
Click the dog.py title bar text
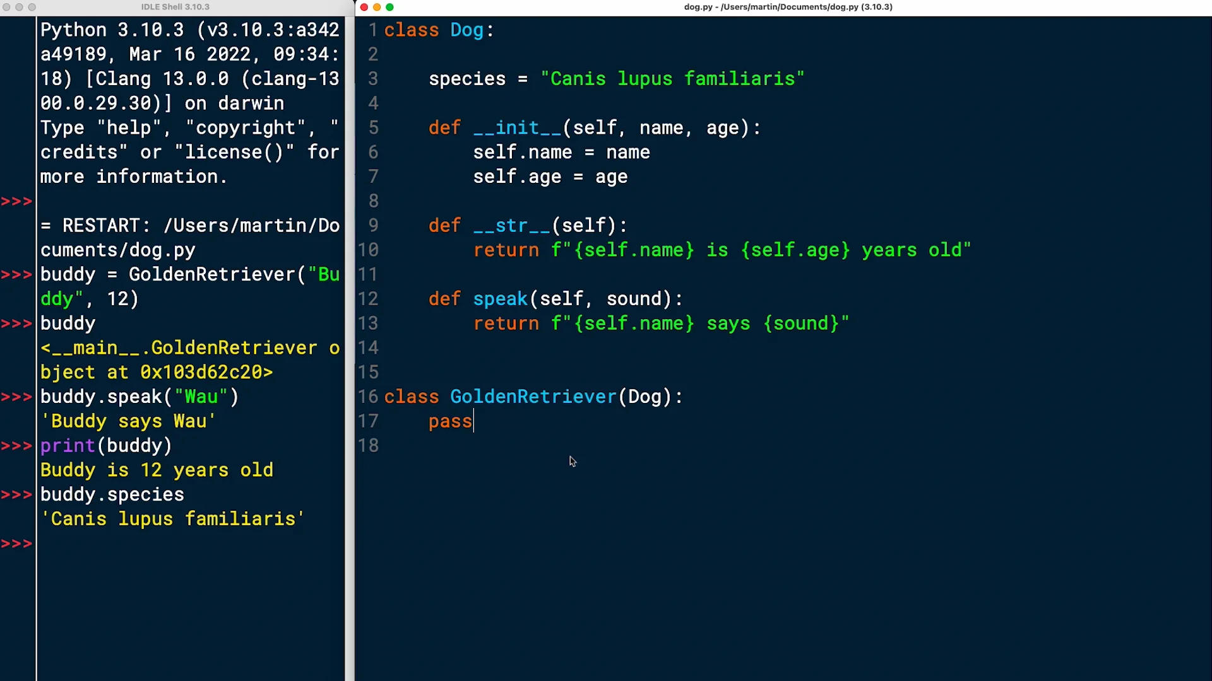788,7
